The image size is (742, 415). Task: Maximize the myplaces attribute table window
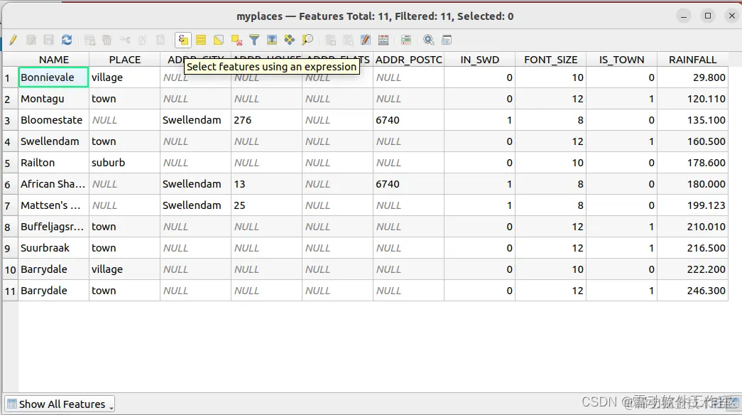click(x=708, y=16)
